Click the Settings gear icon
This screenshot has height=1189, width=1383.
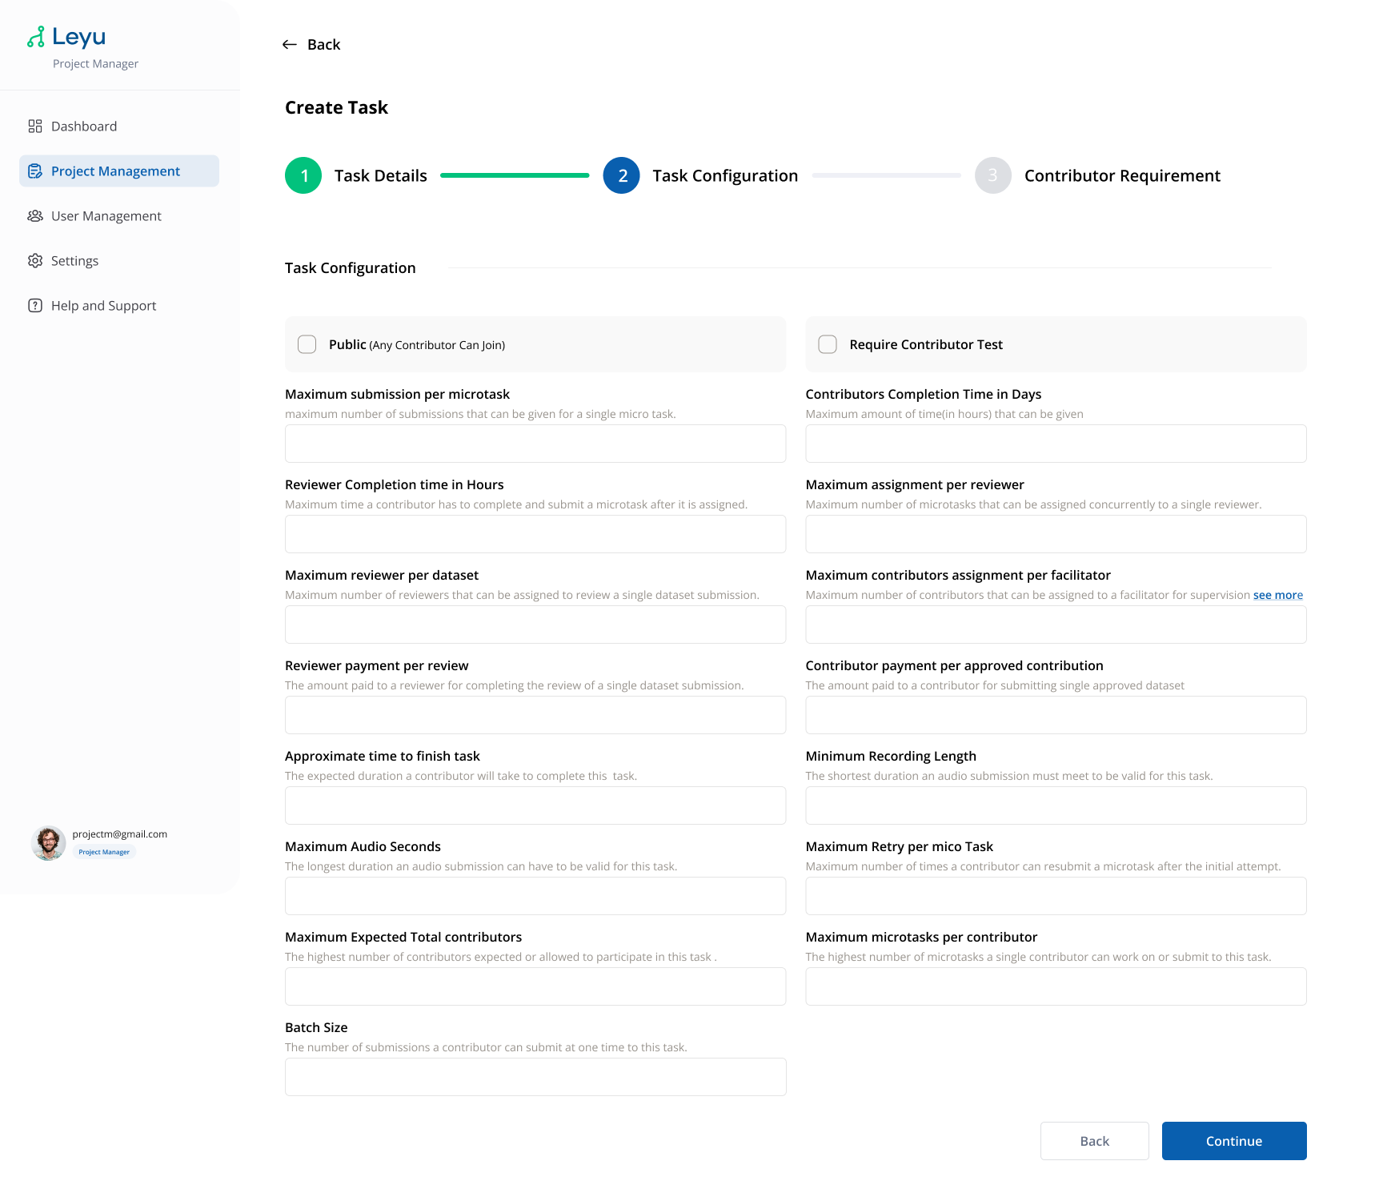pyautogui.click(x=35, y=260)
